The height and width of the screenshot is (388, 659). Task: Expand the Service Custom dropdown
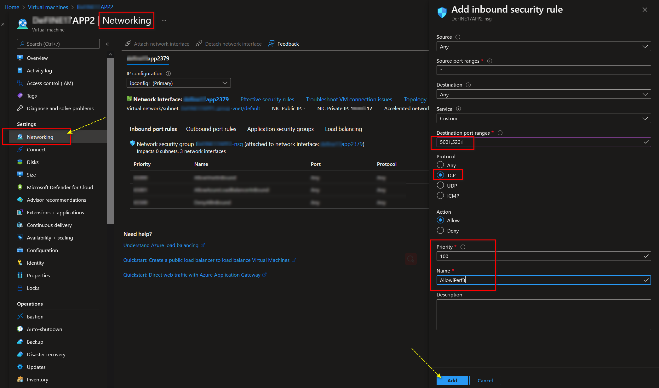[543, 119]
